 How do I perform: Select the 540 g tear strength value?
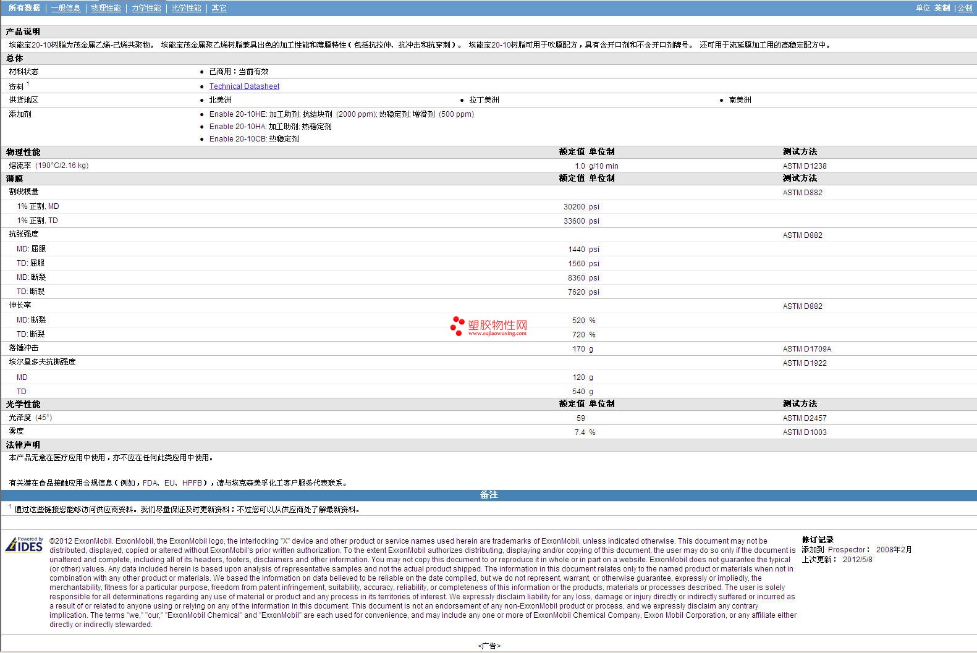[582, 392]
